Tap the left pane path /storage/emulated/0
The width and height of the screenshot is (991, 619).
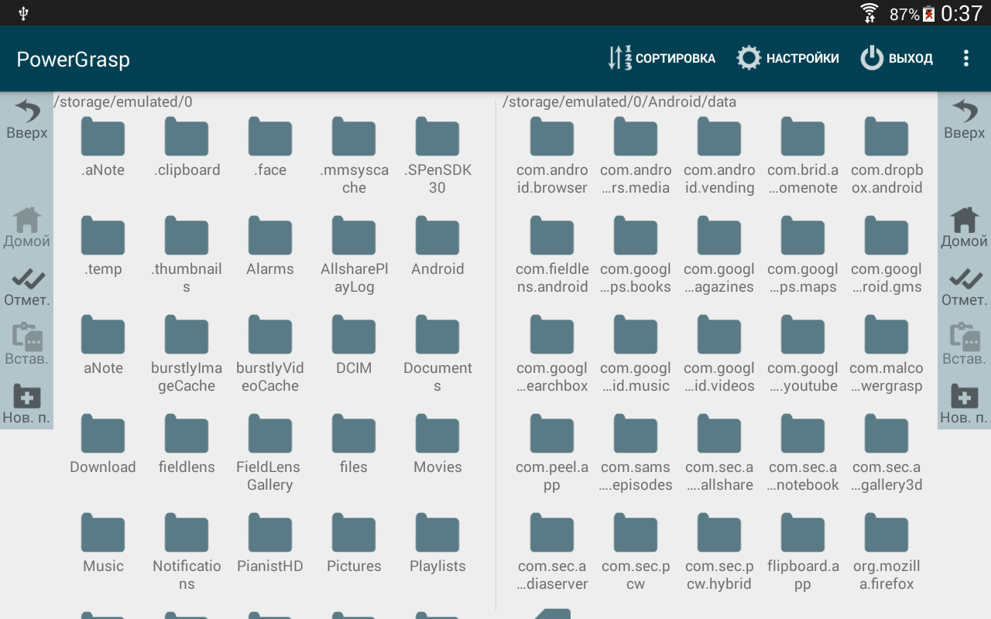[x=123, y=102]
